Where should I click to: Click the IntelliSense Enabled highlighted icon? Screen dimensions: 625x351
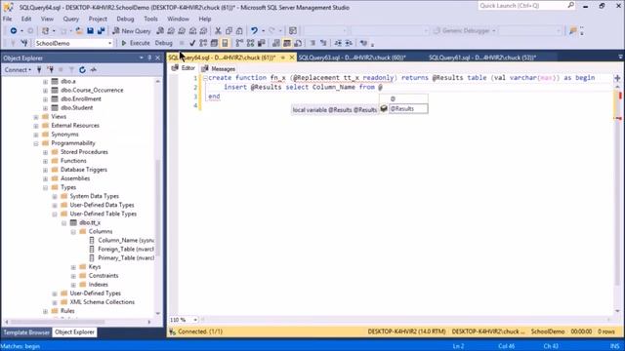click(x=225, y=43)
